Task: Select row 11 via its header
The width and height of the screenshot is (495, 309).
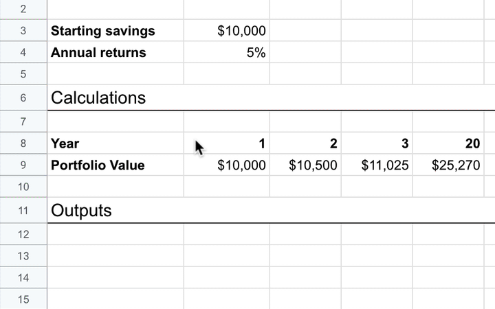Action: [x=23, y=210]
